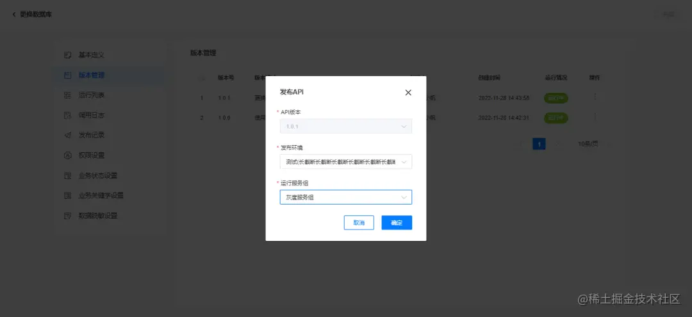The image size is (692, 317).
Task: Click the 发布记录 paper-plane icon
Action: pos(67,135)
